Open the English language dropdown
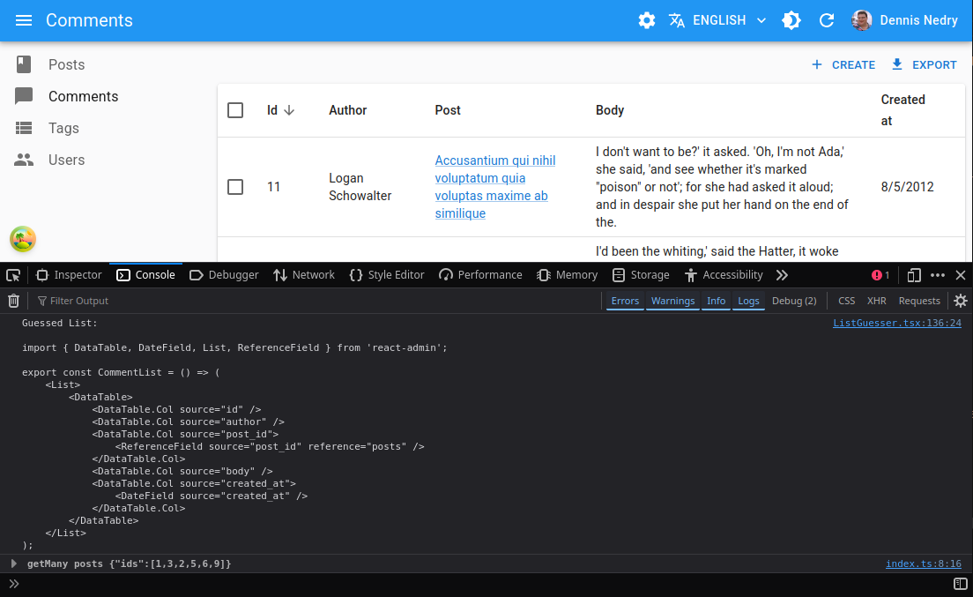 (717, 20)
